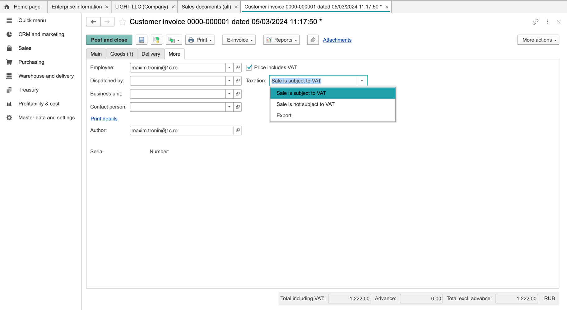Click open-form icon next to Dispatched by
Image resolution: width=567 pixels, height=310 pixels.
(x=238, y=81)
